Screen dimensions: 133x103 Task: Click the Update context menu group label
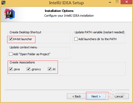coord(23,47)
